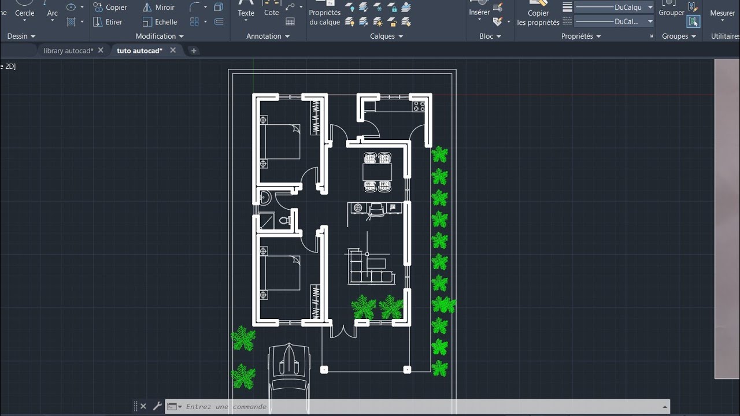
Task: Open Propriétés du calque manager
Action: coord(325,13)
